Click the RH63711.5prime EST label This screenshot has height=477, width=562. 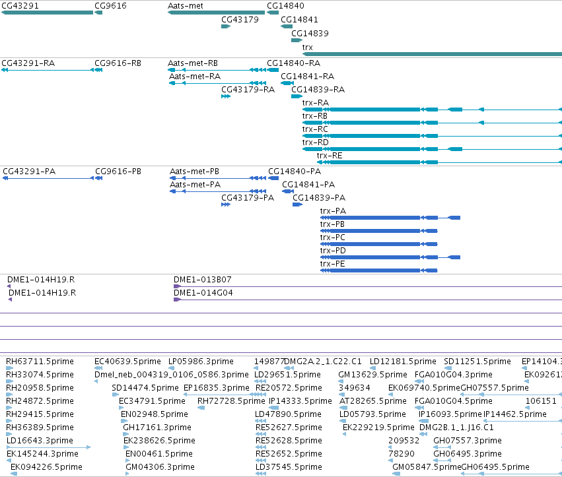click(40, 362)
